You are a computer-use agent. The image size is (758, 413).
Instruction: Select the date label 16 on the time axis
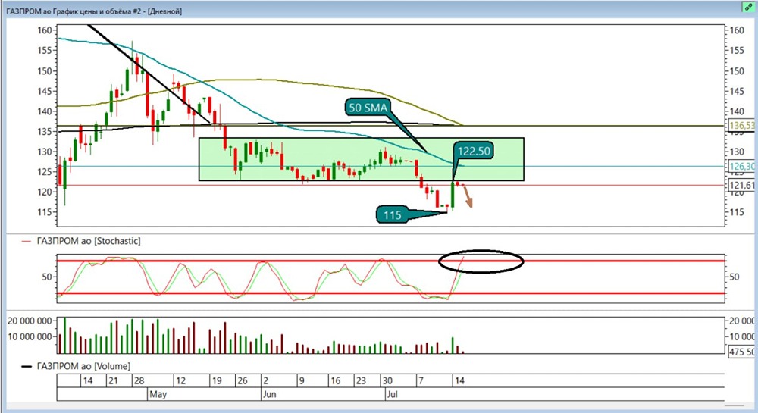[336, 380]
